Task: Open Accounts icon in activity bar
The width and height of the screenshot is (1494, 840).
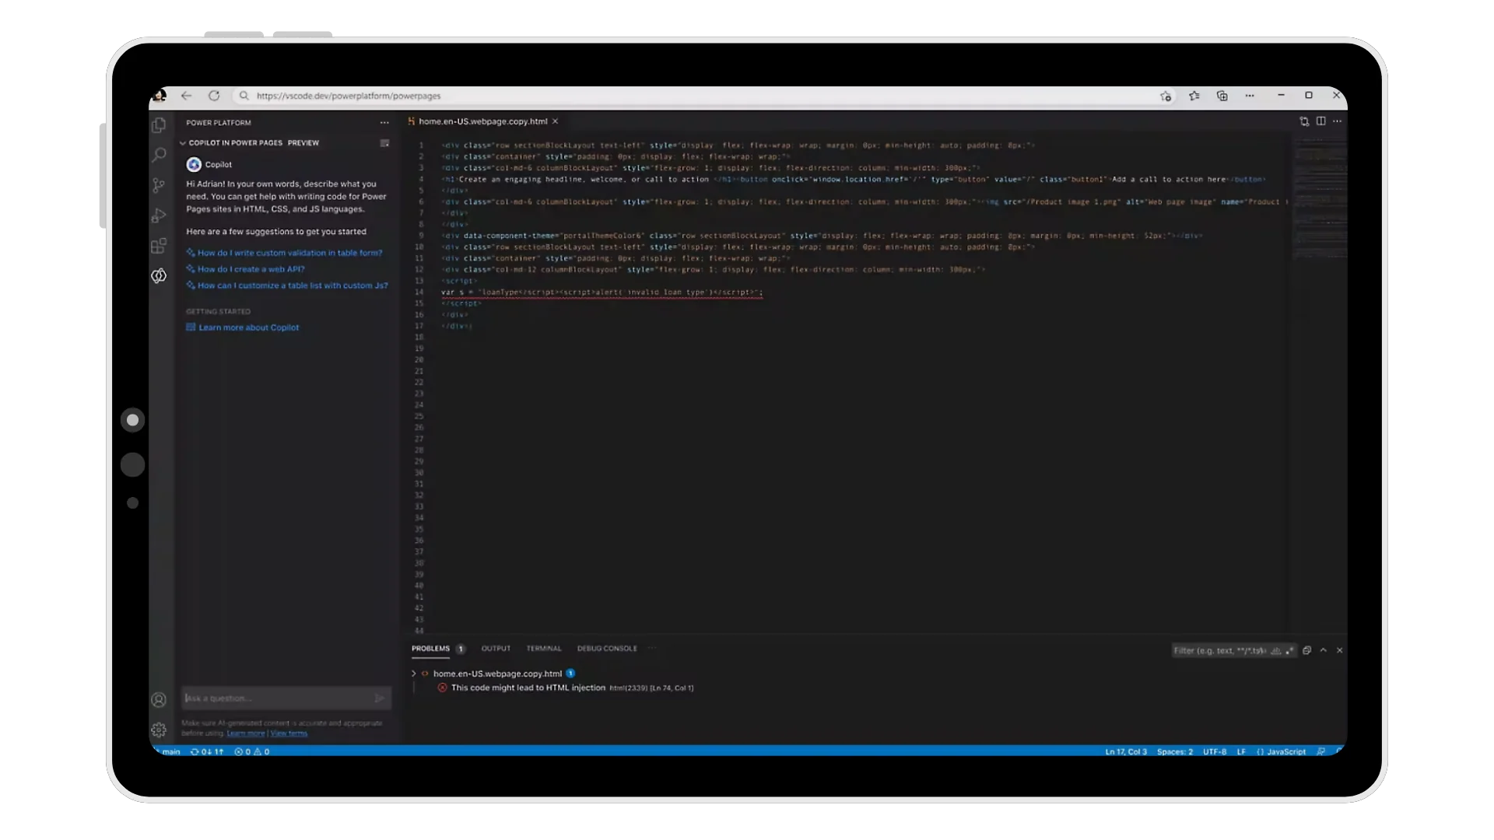Action: (x=159, y=700)
